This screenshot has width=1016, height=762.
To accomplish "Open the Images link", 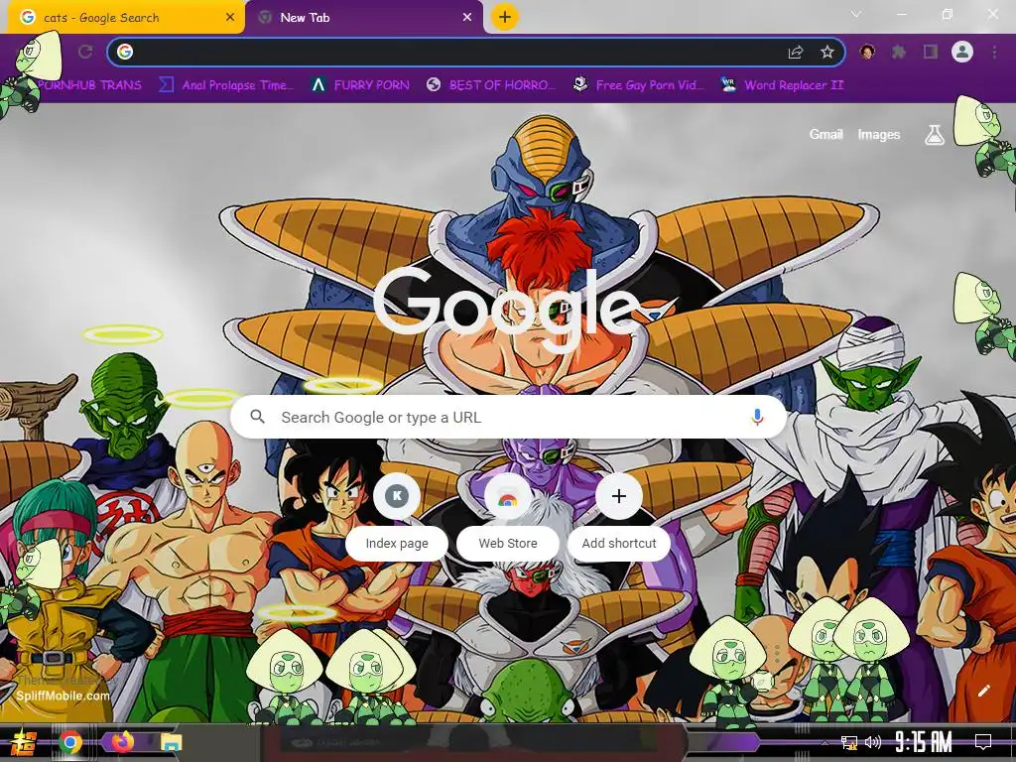I will 879,134.
